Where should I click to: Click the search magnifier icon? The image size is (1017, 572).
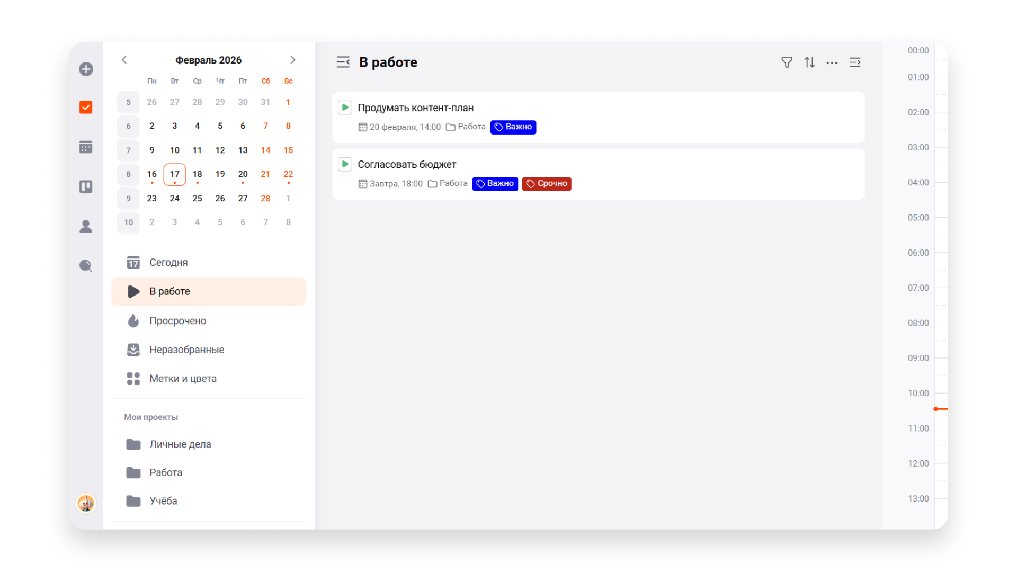86,265
